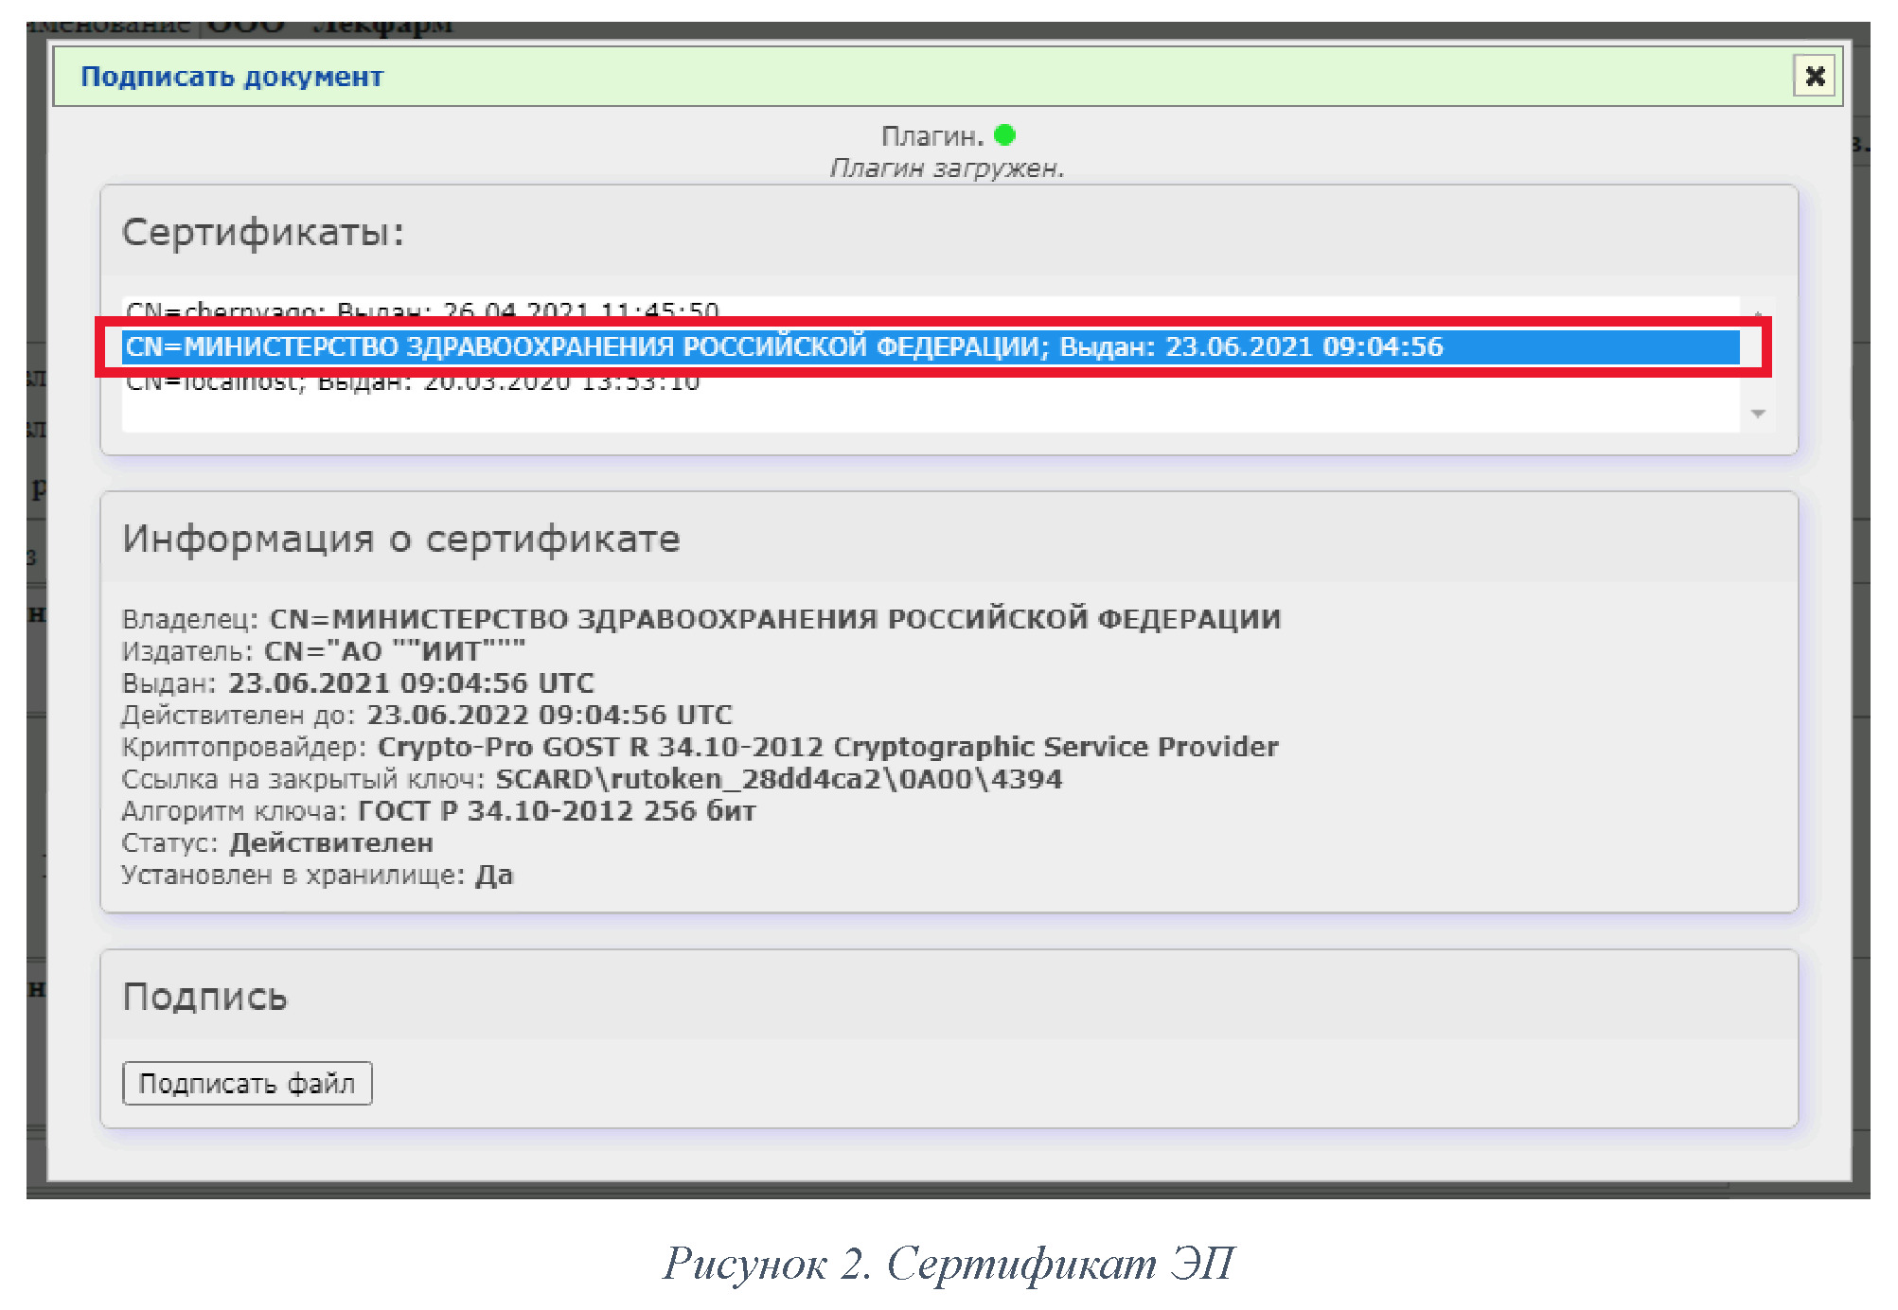Click the Информация о сертификате heading

pos(401,539)
